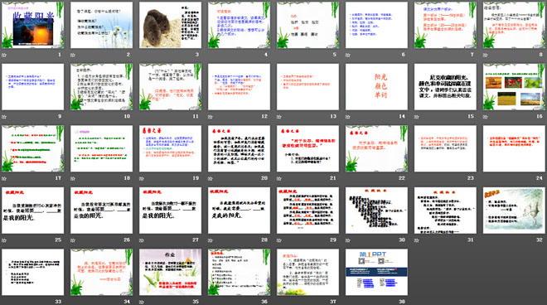This screenshot has width=547, height=305.
Task: Click the animation star under slide 19
Action: (x=141, y=178)
